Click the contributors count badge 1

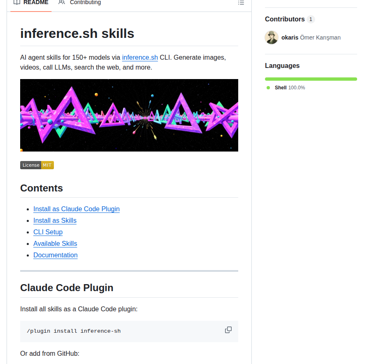point(311,19)
